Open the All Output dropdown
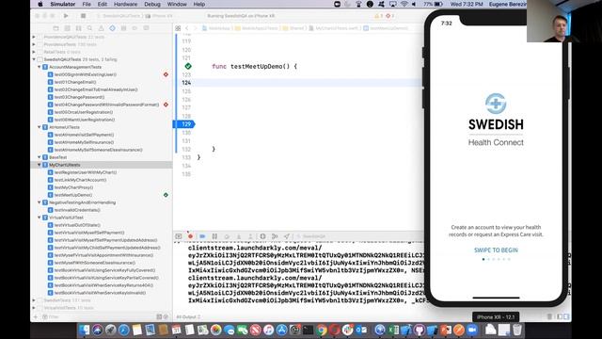The image size is (602, 339). [x=188, y=317]
